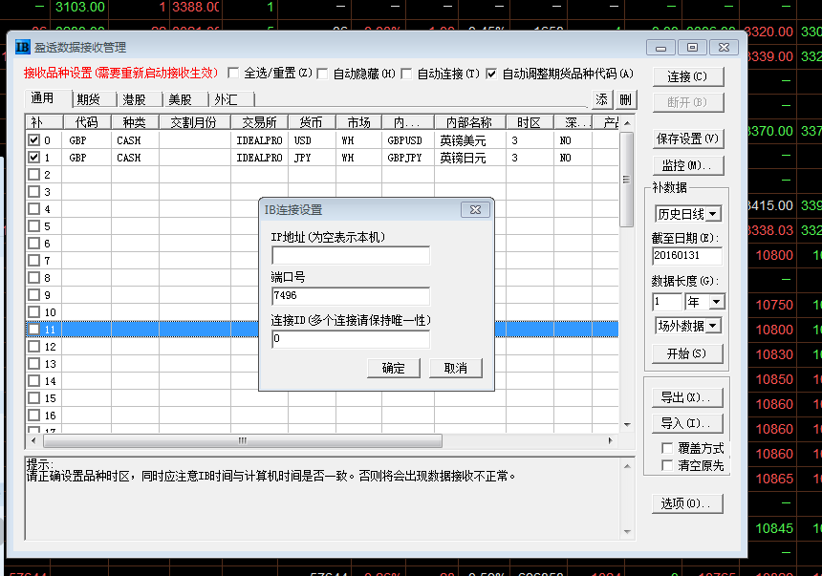Screen dimensions: 822x576
Task: Switch to the 期货 tab
Action: pos(89,99)
